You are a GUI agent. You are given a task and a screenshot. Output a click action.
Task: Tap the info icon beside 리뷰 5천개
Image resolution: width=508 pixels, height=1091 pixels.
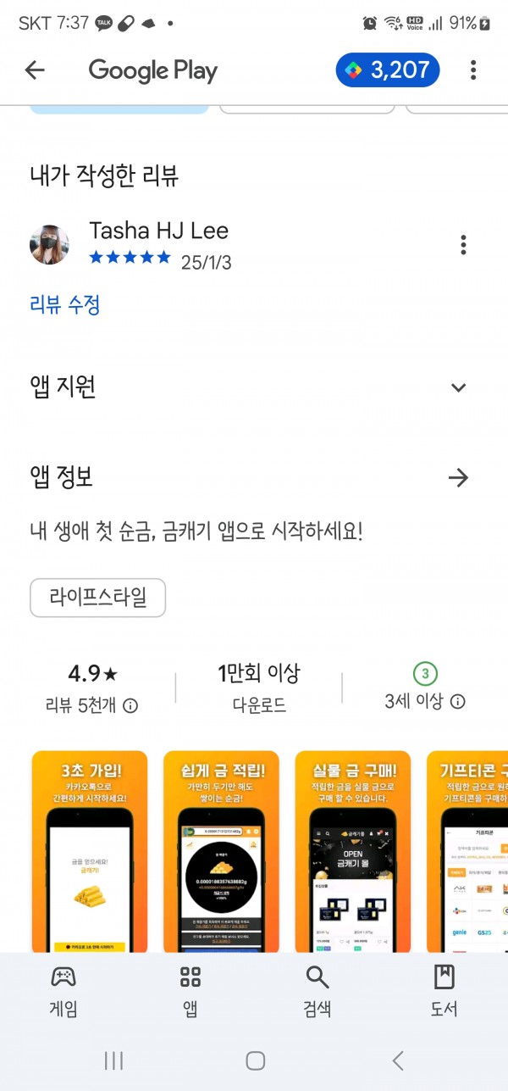(130, 705)
